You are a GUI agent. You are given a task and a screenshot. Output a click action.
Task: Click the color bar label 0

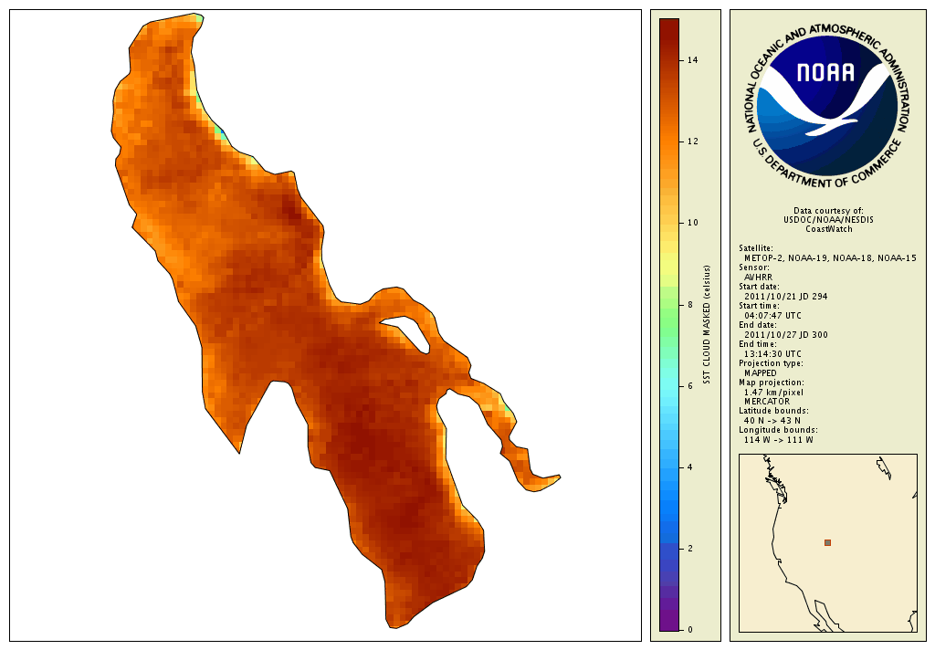pos(690,630)
